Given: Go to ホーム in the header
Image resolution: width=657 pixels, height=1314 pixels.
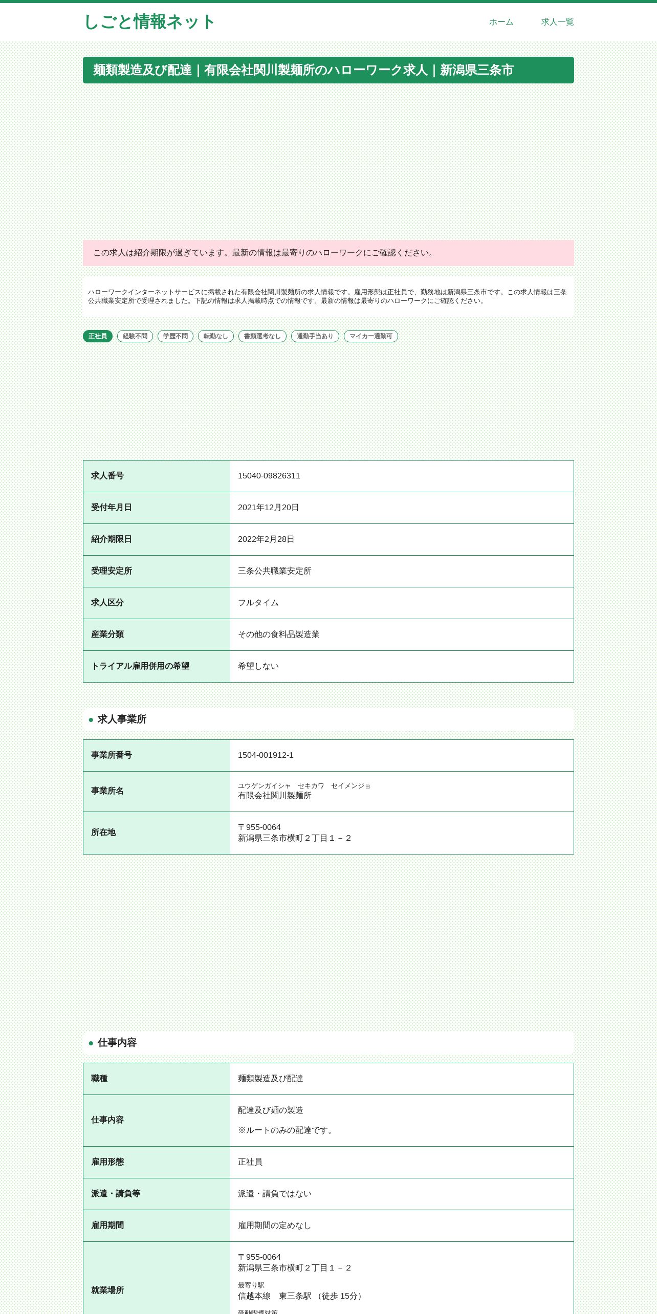Looking at the screenshot, I should click(x=501, y=22).
